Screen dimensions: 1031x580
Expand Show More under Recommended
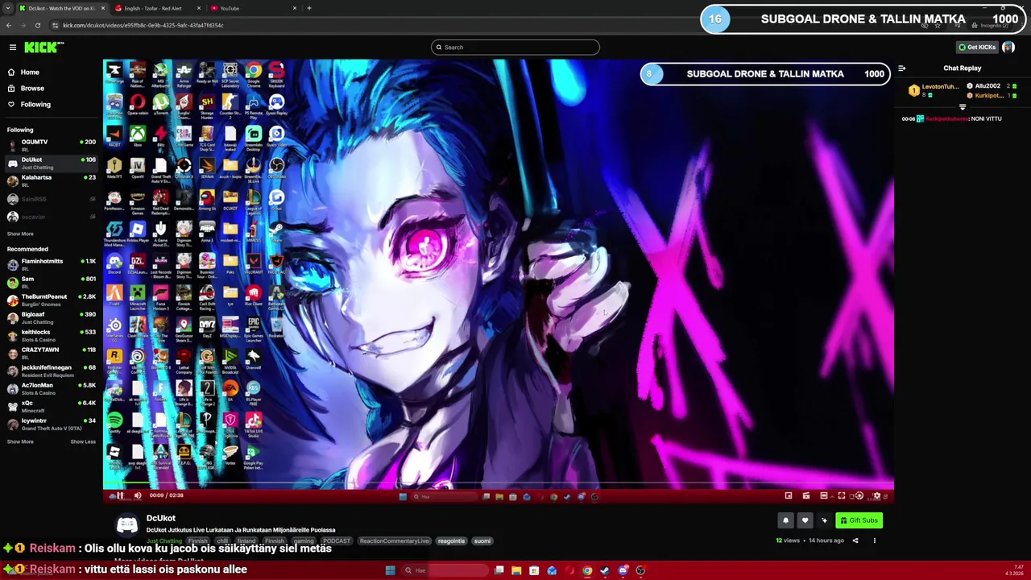pyautogui.click(x=20, y=441)
